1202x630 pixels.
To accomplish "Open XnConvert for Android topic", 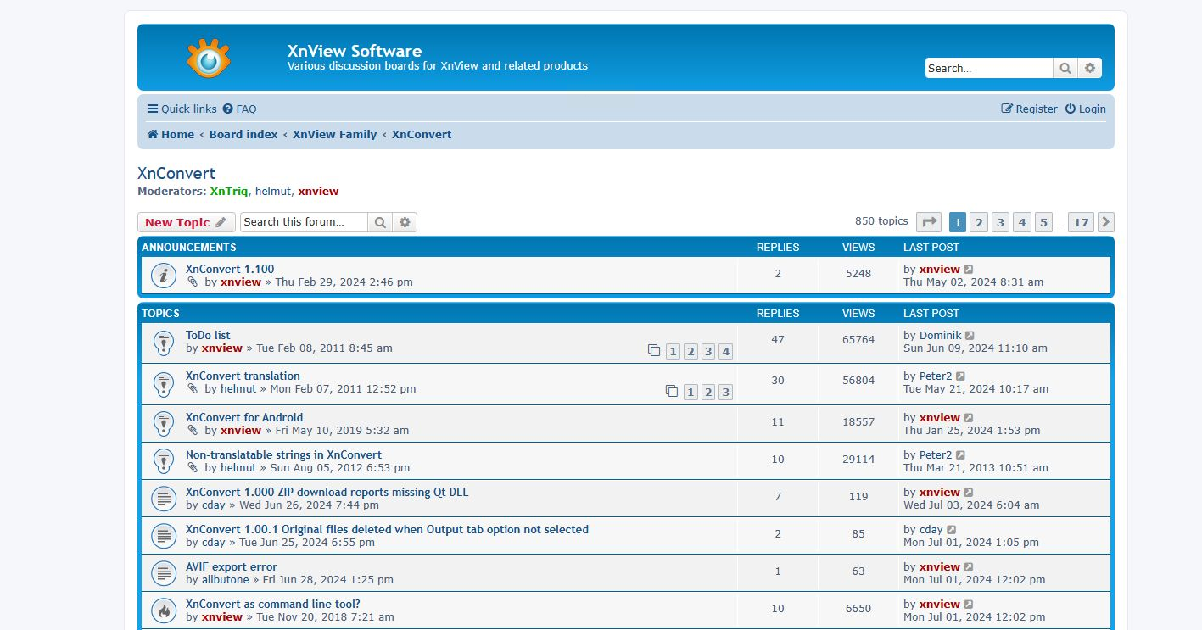I will click(244, 417).
